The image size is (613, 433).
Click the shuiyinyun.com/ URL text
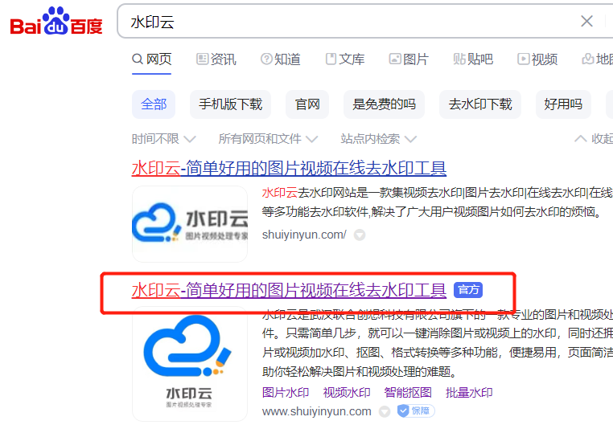pos(304,235)
